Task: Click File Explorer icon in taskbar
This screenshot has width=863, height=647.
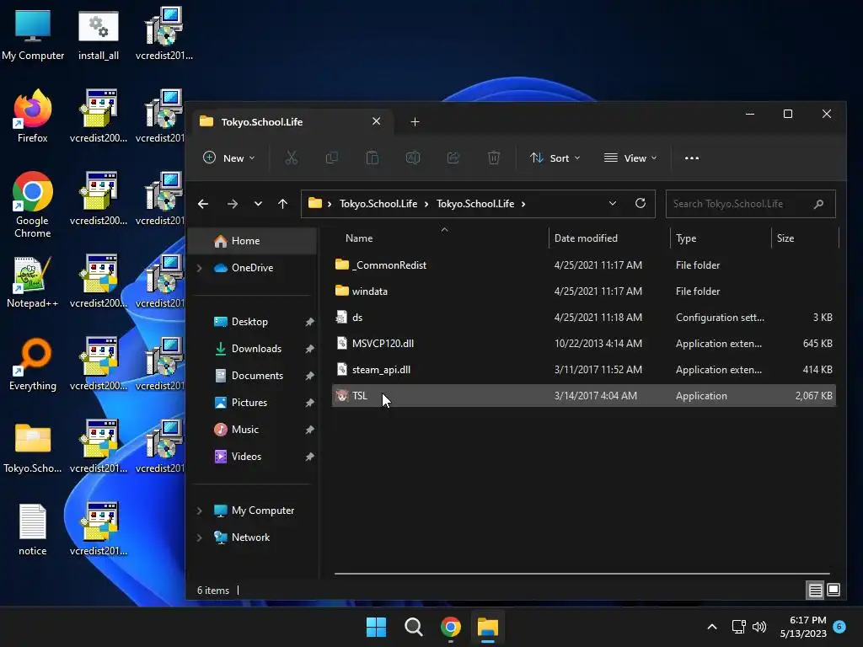Action: pos(488,627)
